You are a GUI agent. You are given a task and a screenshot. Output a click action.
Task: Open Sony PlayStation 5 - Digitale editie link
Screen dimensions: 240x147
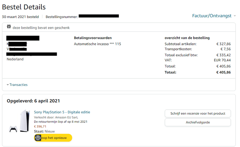[62, 112]
